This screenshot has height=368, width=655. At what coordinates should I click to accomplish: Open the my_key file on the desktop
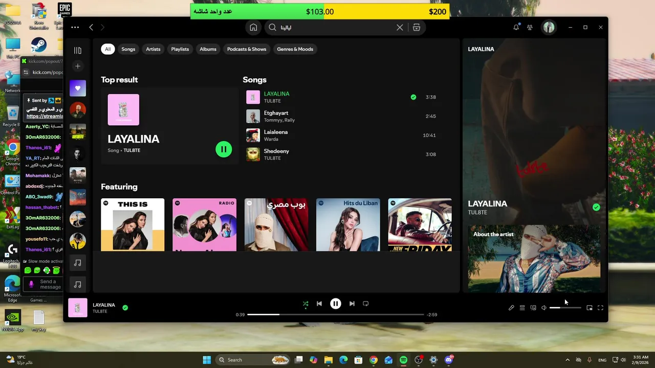[x=39, y=321]
